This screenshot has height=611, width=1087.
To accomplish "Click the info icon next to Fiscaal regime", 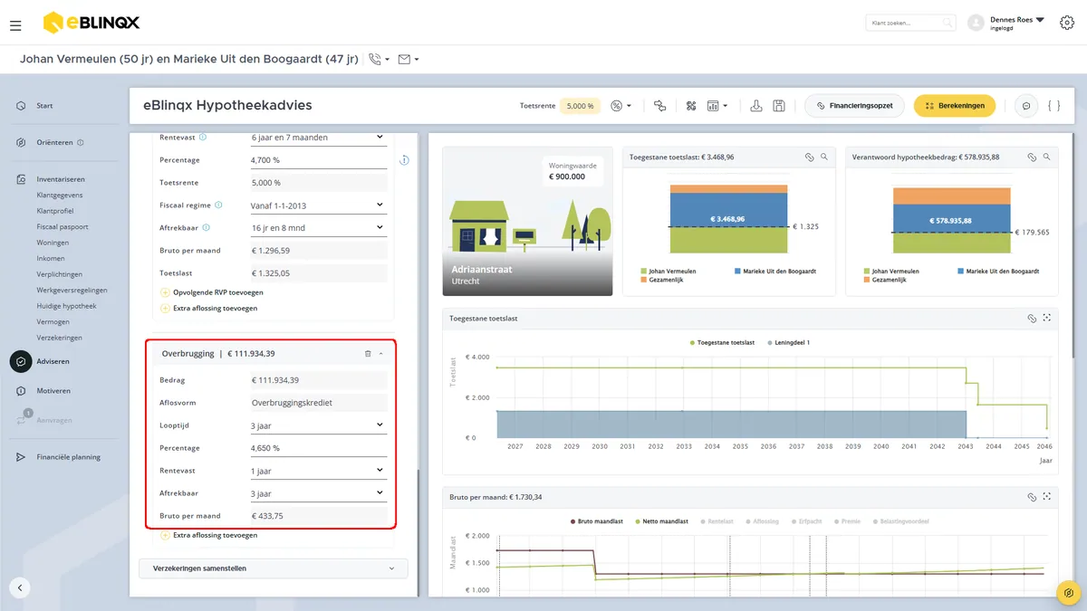I will [219, 205].
